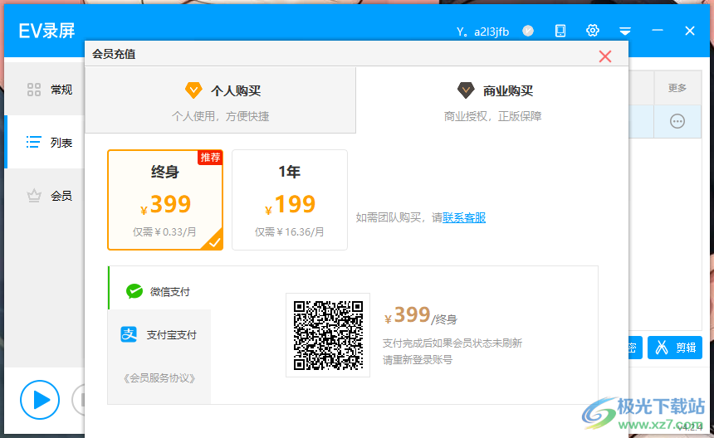Minimize the EV录屏 window
Image resolution: width=714 pixels, height=438 pixels.
coord(657,30)
